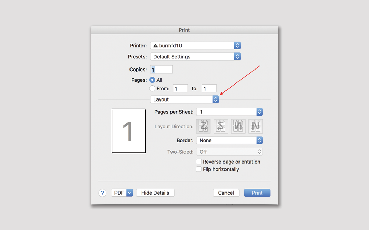Choose the reversed-N layout direction icon

point(238,126)
